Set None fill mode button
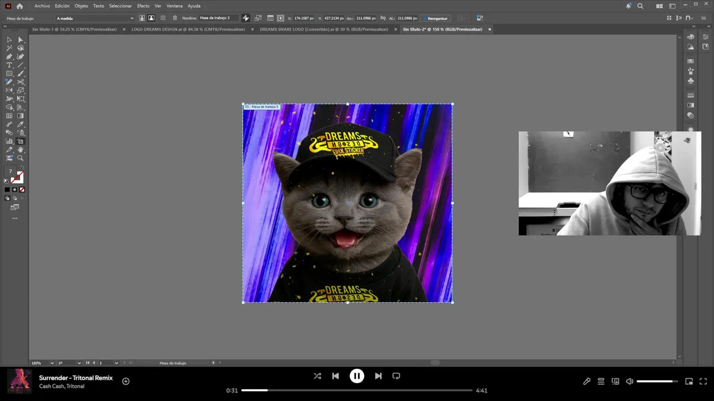Screen dimensions: 714x401 coord(22,190)
